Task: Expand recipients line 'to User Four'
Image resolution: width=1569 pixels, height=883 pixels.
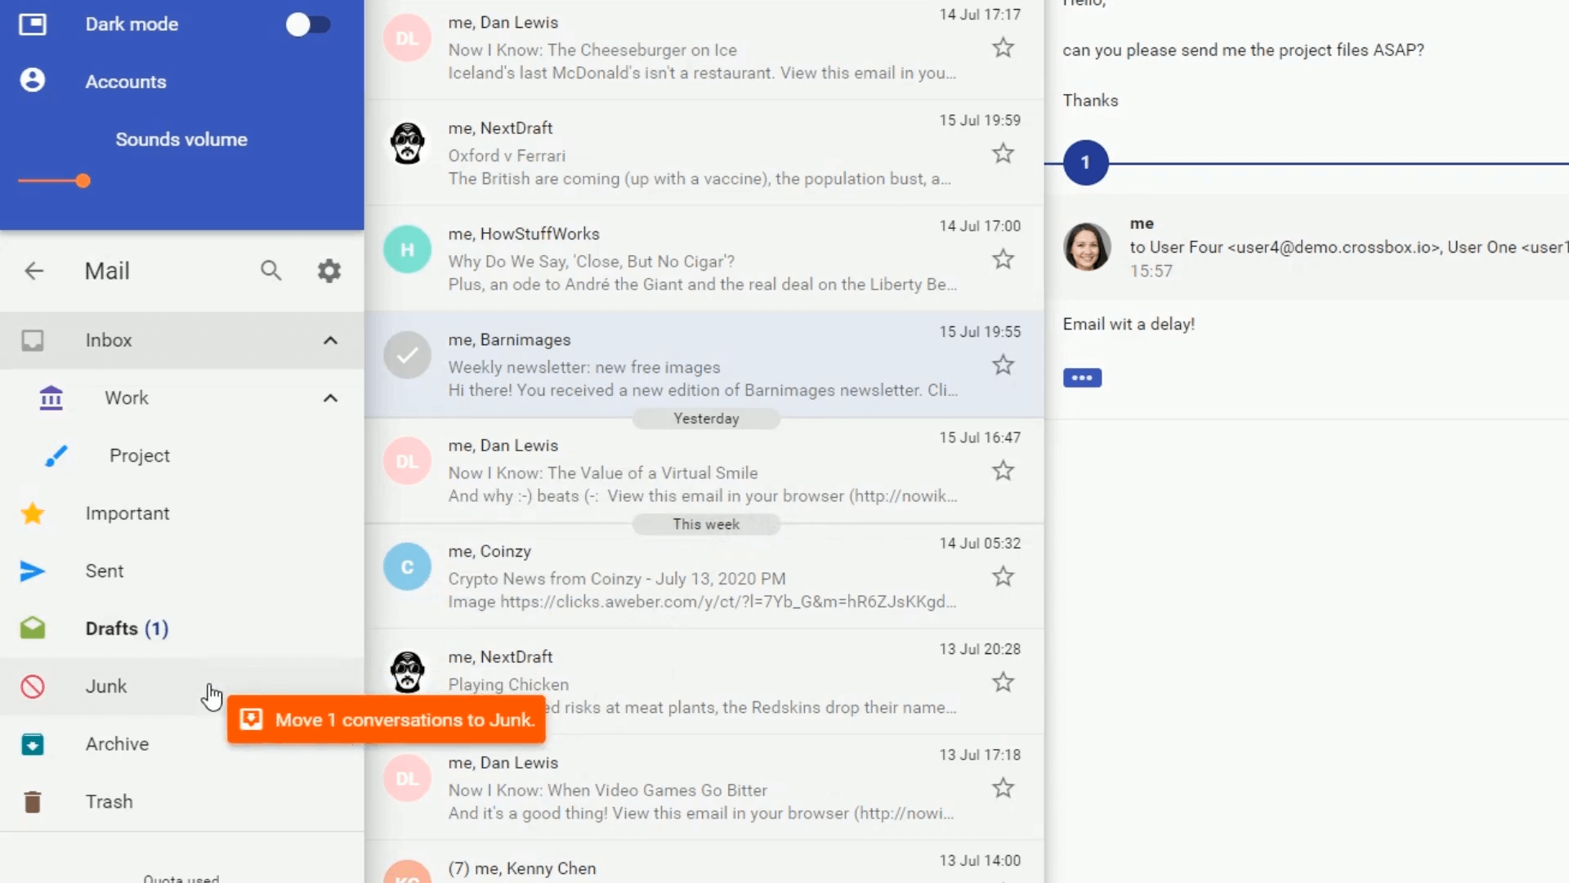Action: [1348, 247]
